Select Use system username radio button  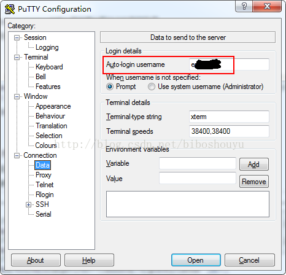click(x=152, y=87)
